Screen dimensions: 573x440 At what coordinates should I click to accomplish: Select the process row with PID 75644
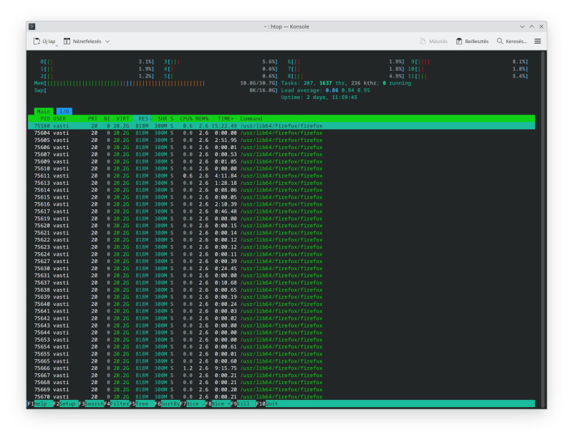(281, 333)
